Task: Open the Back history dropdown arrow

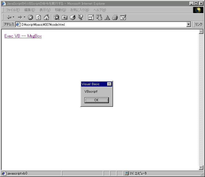Action: (13, 17)
